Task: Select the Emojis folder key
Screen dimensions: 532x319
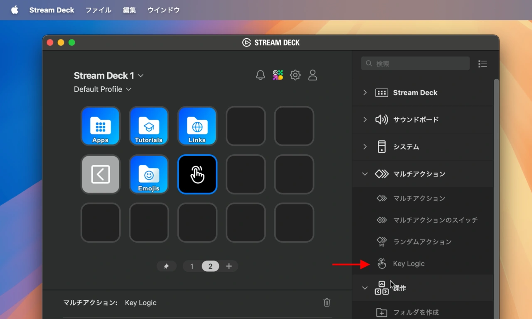Action: tap(149, 174)
